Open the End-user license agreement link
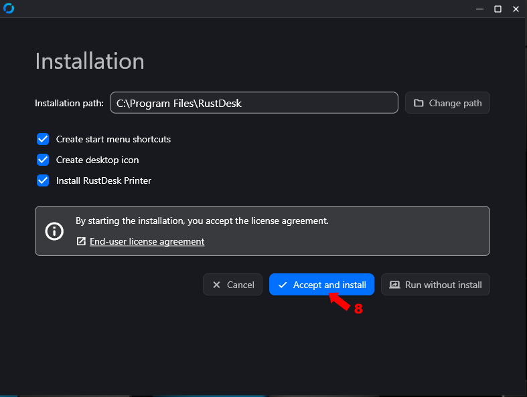Screen dimensions: 527x397 (147, 241)
